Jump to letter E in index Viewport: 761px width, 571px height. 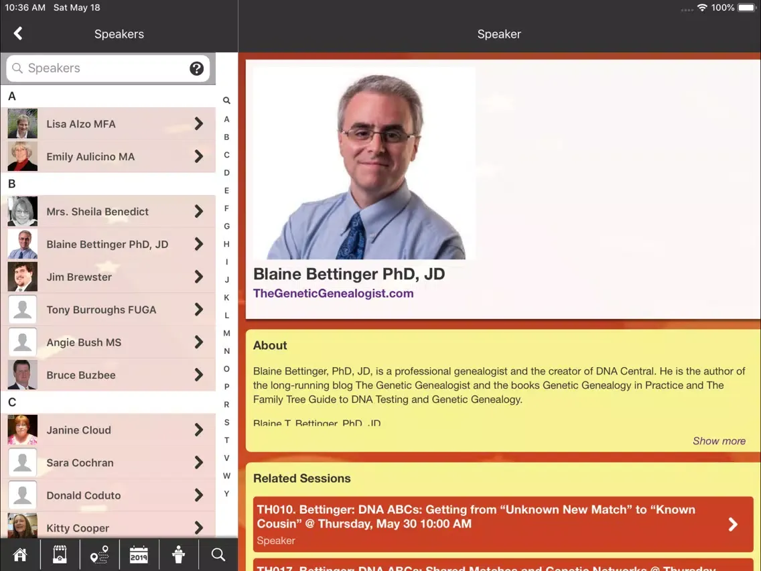click(x=226, y=190)
